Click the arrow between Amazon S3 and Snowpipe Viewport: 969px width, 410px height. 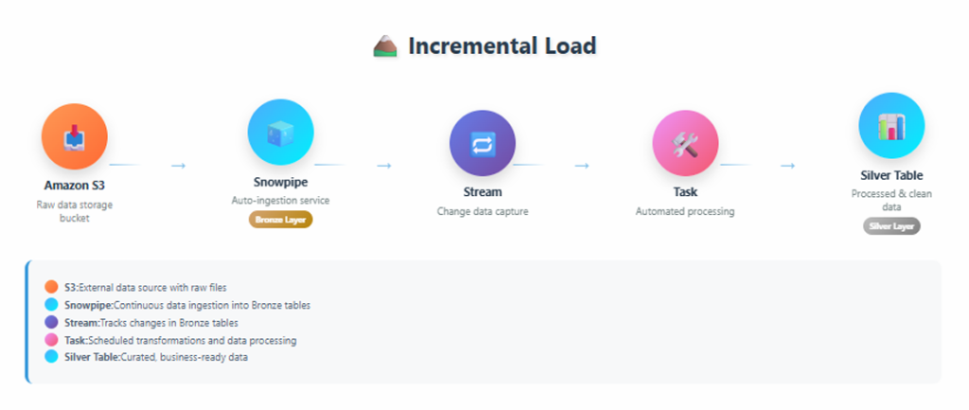(178, 166)
